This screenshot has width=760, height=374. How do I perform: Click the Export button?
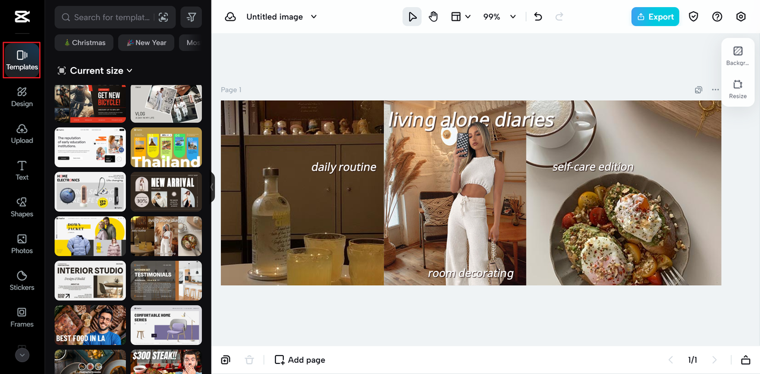pyautogui.click(x=655, y=17)
